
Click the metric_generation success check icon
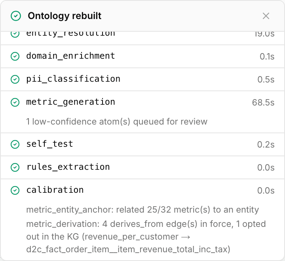[x=15, y=102]
